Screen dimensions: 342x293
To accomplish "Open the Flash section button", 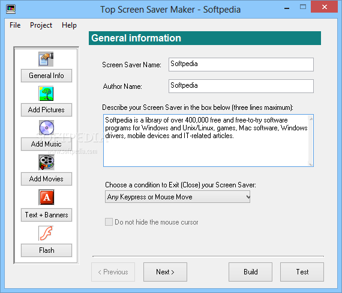I will point(46,250).
